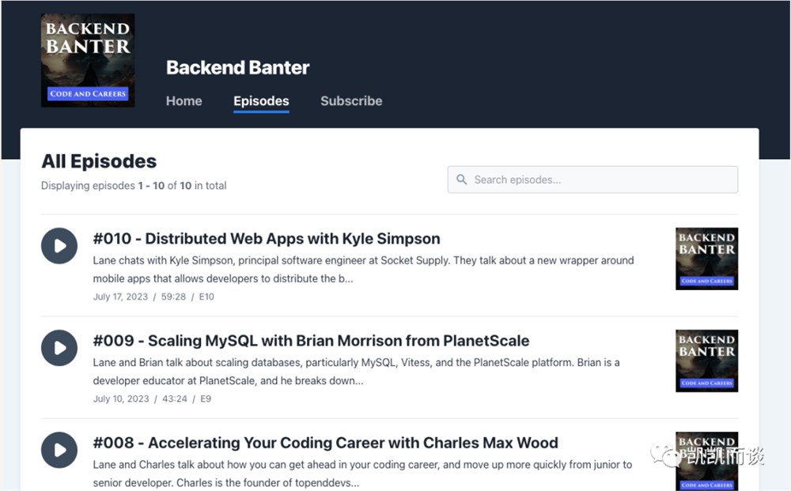791x491 pixels.
Task: Open the Backend Banter podcast logo
Action: 88,60
